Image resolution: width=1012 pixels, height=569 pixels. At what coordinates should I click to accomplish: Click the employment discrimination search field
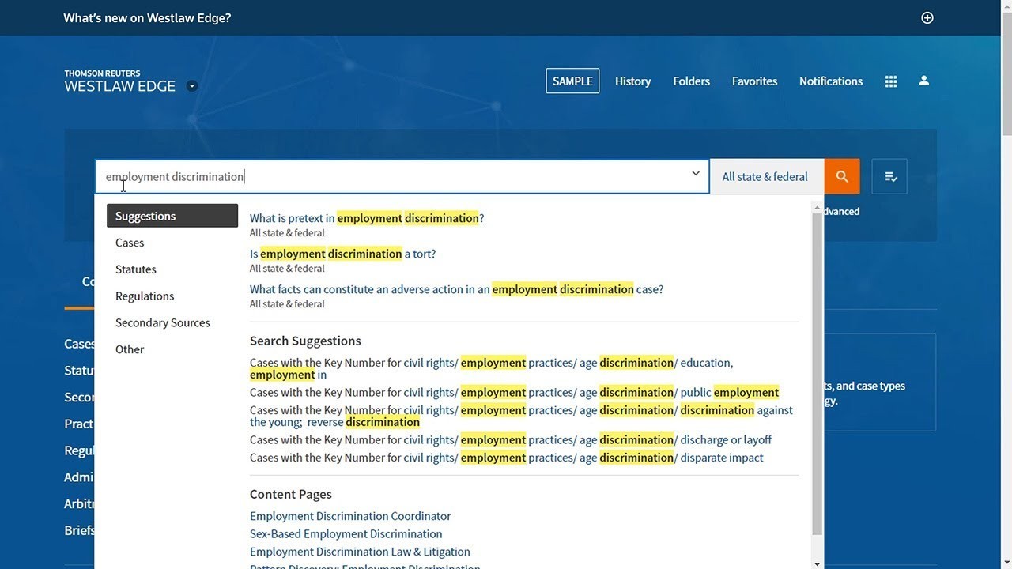(395, 176)
